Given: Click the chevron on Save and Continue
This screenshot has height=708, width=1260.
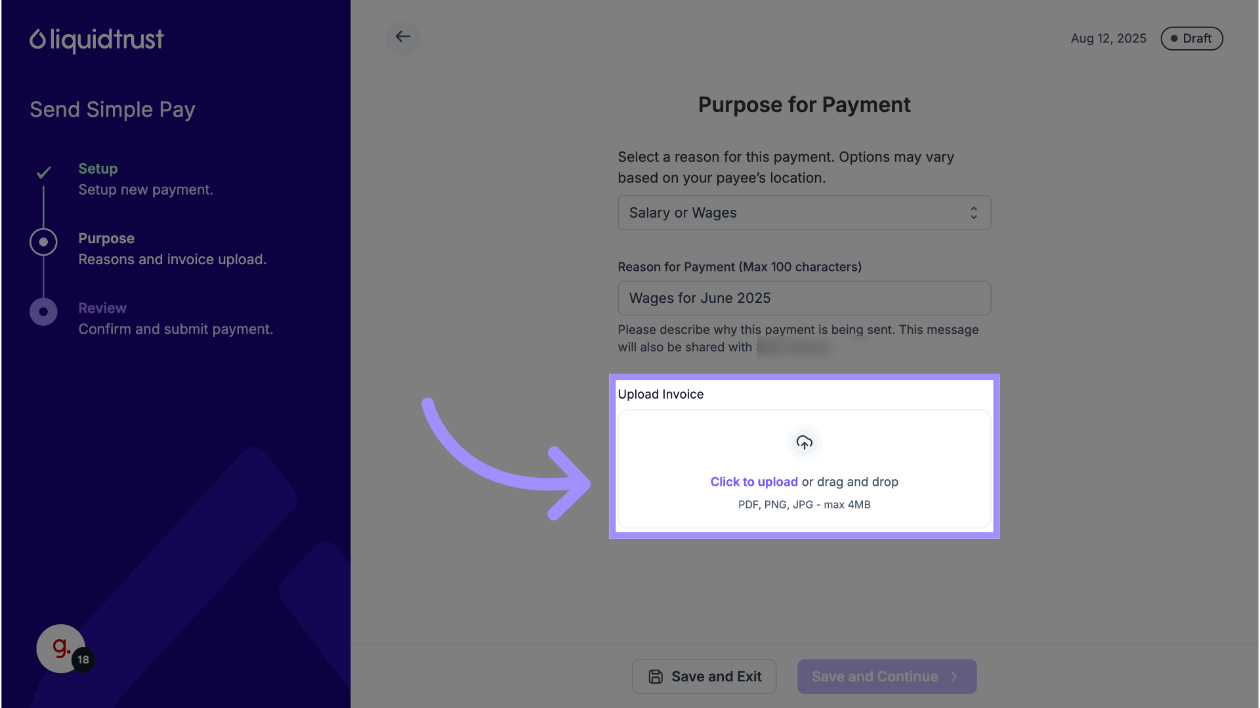Looking at the screenshot, I should pyautogui.click(x=955, y=677).
